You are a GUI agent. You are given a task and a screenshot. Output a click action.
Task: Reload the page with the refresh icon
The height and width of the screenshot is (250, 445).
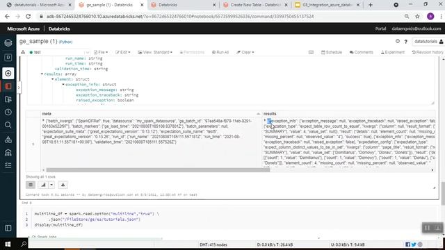click(x=28, y=17)
